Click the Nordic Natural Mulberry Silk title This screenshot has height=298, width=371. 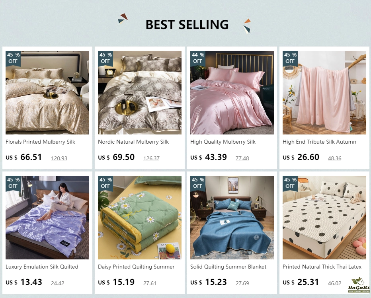[x=133, y=142]
